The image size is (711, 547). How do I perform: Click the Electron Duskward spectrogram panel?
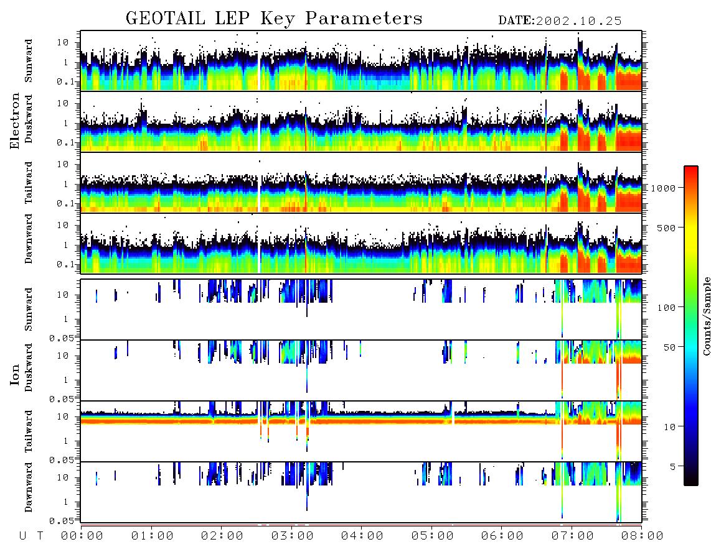(x=361, y=121)
